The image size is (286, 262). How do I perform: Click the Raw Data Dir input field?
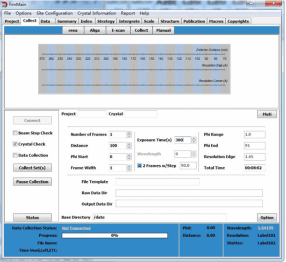click(189, 193)
